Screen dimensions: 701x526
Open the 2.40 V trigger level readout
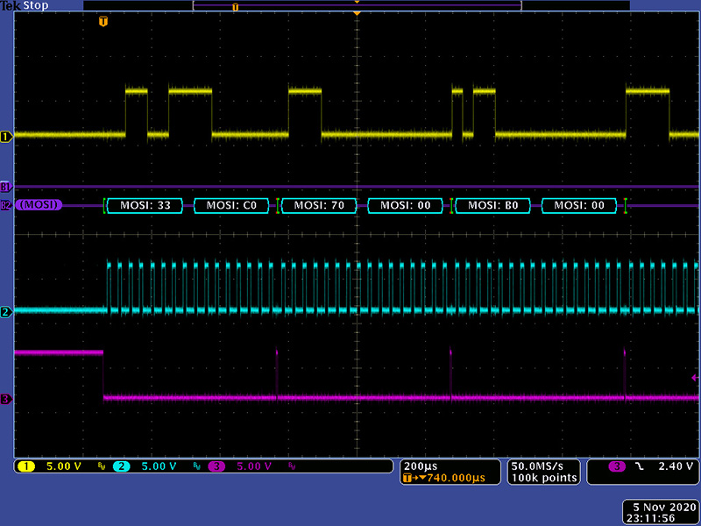click(x=644, y=466)
